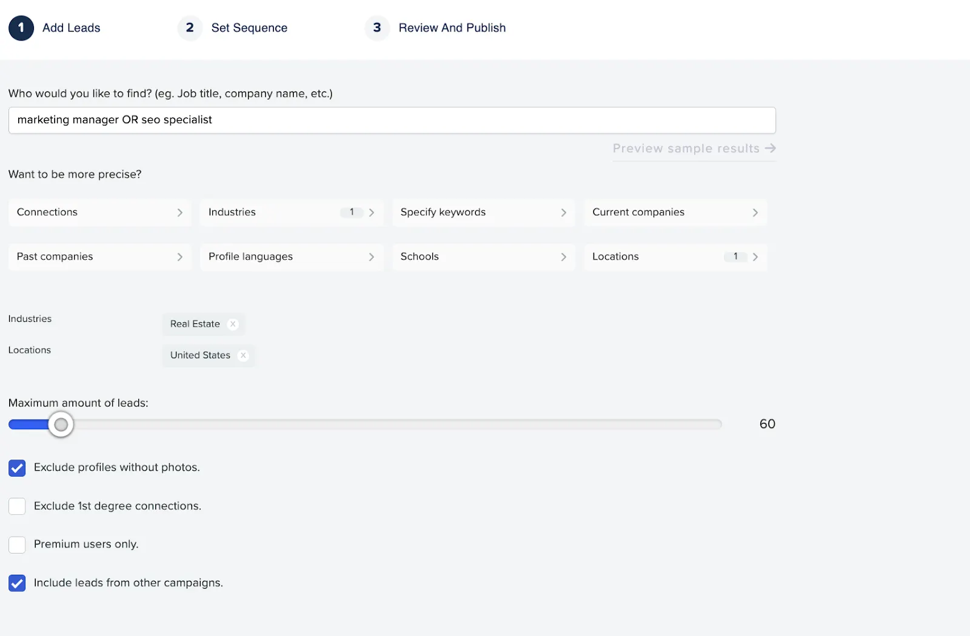Click the Industries filter count badge

click(352, 212)
